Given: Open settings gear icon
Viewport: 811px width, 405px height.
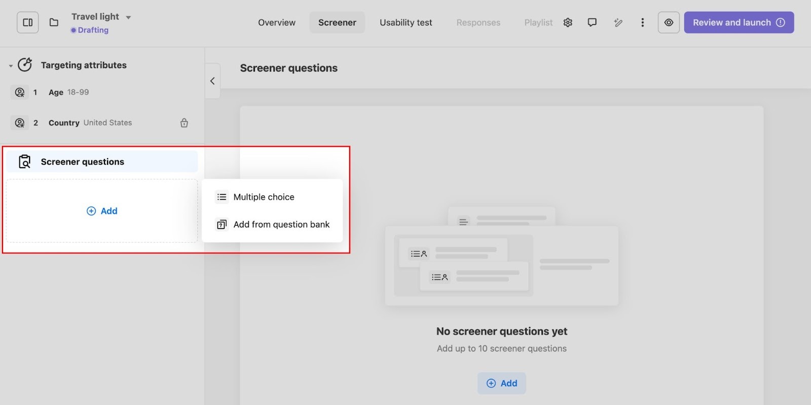Looking at the screenshot, I should 568,22.
